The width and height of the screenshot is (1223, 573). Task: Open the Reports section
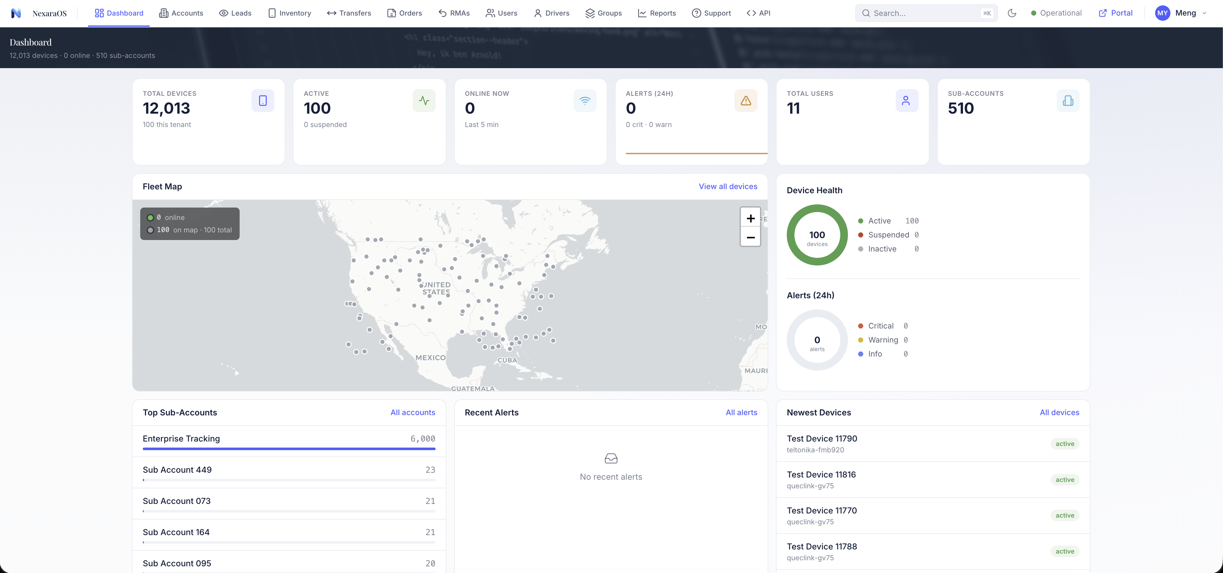[x=657, y=13]
